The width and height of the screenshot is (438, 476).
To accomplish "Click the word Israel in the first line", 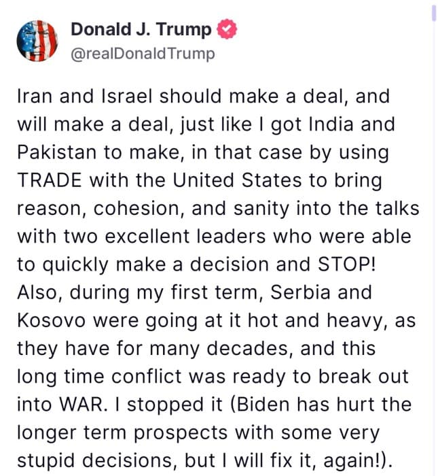I will (127, 97).
